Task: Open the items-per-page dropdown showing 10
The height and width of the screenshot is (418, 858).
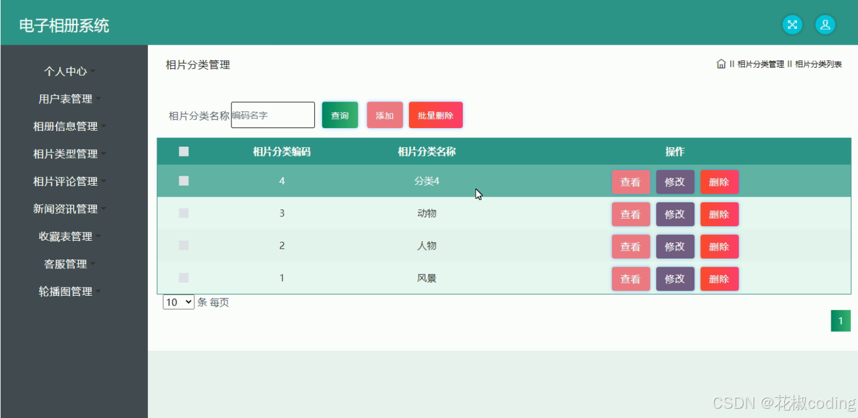Action: tap(179, 302)
